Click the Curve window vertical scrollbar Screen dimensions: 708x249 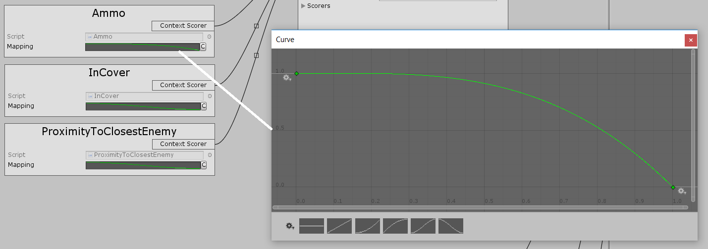click(693, 125)
